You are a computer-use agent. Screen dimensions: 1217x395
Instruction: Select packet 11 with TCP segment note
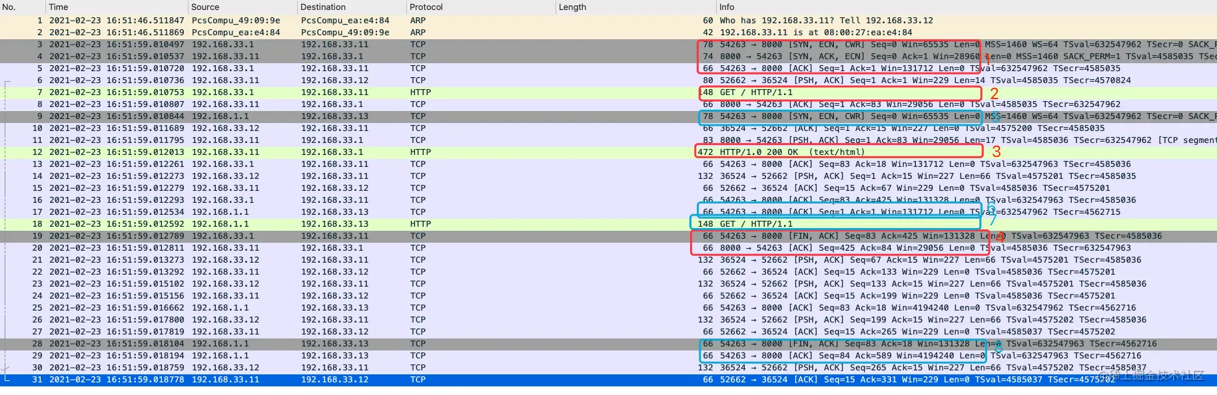click(608, 140)
